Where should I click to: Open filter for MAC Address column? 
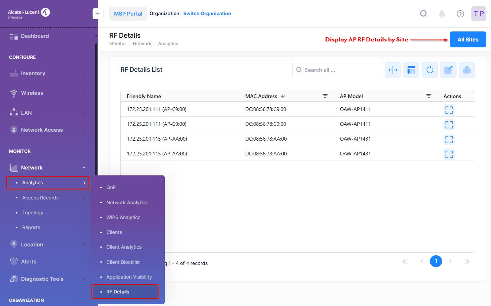(325, 96)
